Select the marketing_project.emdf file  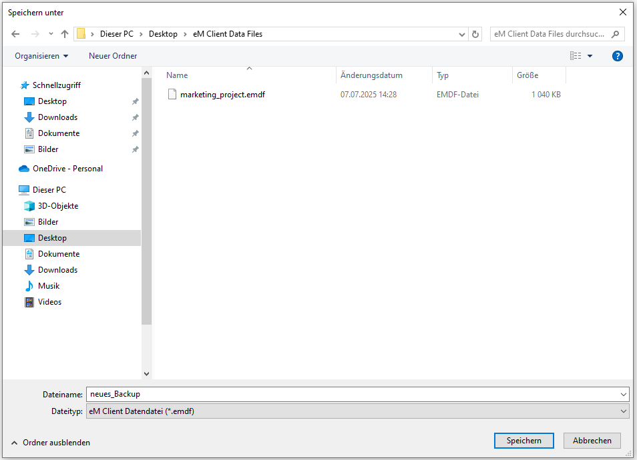222,95
